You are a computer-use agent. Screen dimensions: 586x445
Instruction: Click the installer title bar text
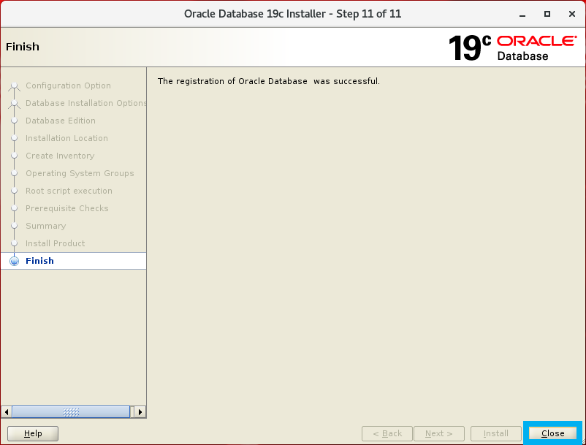point(292,14)
